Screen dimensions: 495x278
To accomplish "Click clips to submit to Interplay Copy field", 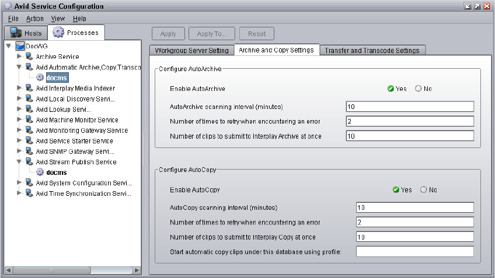I will (415, 237).
